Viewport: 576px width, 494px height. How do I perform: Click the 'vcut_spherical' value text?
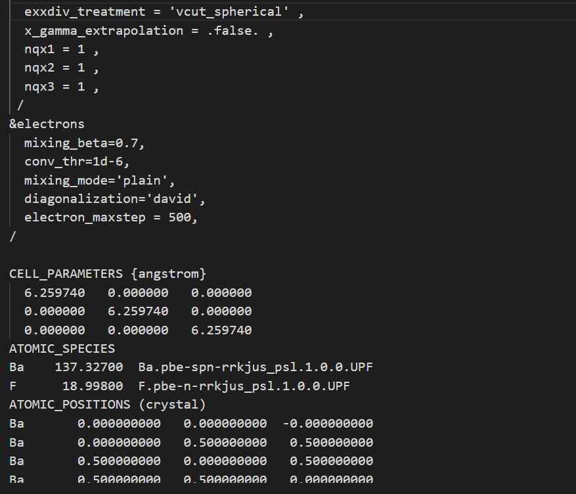click(234, 12)
